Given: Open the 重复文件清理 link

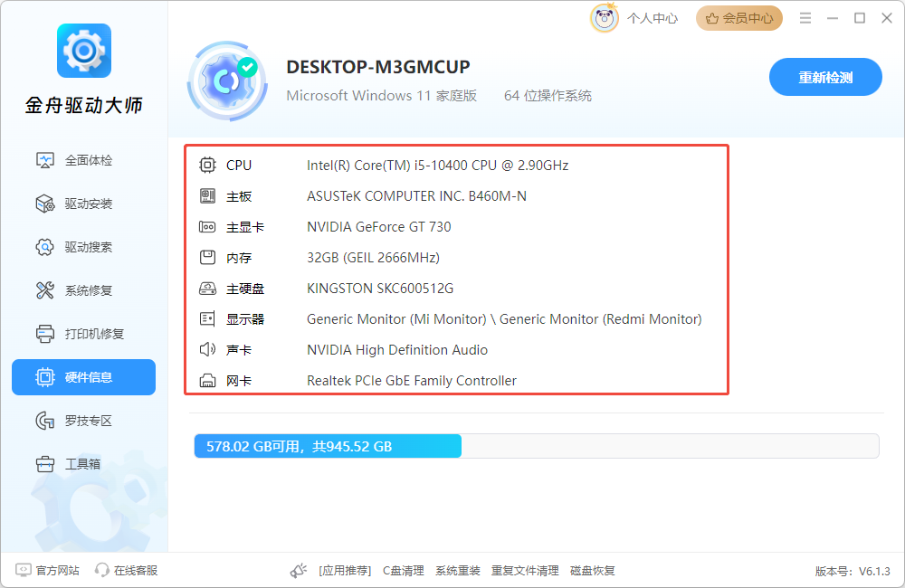Looking at the screenshot, I should click(x=525, y=571).
